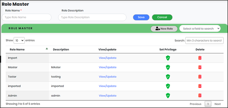Cancel the role entry
228x108 pixels.
point(162,17)
